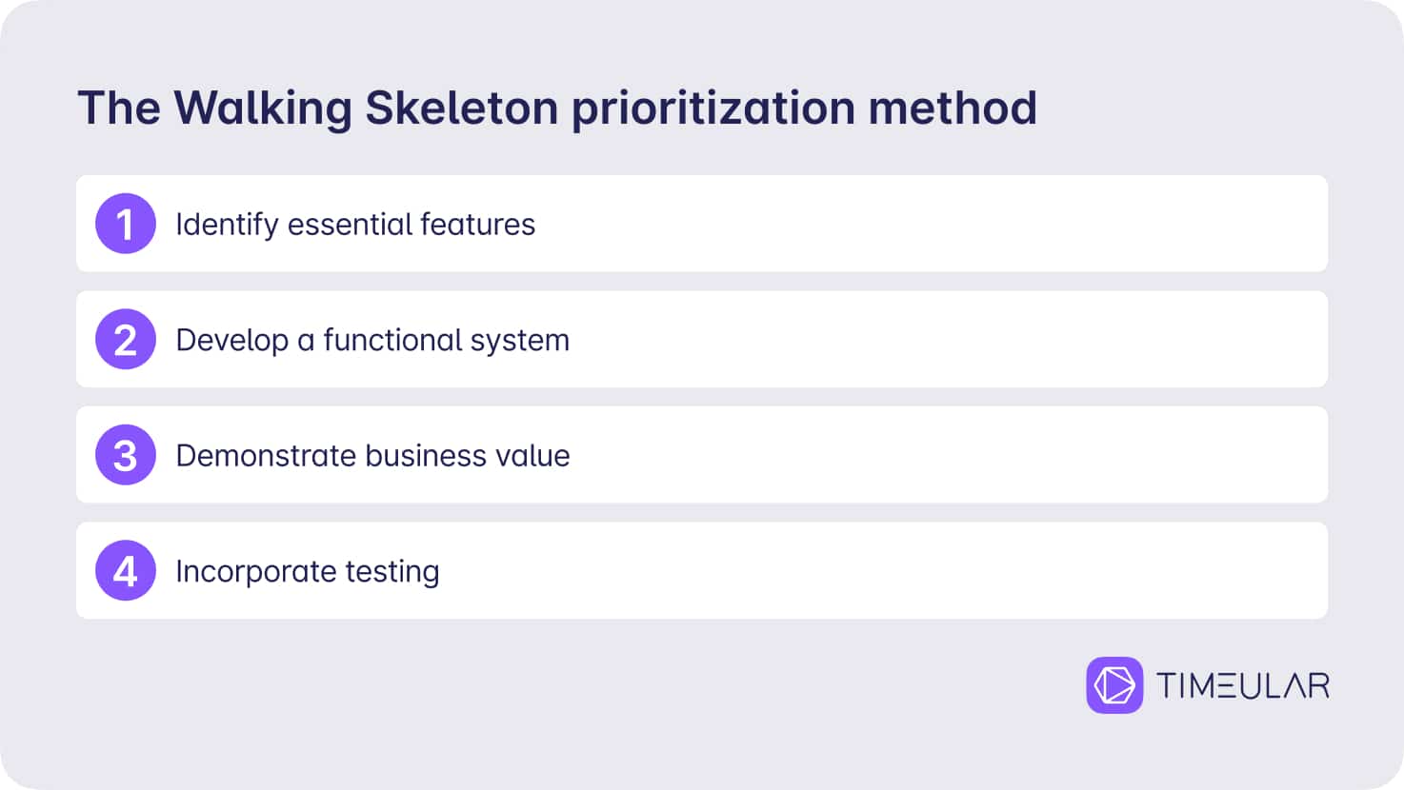Click the empty area of step 4 card

(x=881, y=571)
